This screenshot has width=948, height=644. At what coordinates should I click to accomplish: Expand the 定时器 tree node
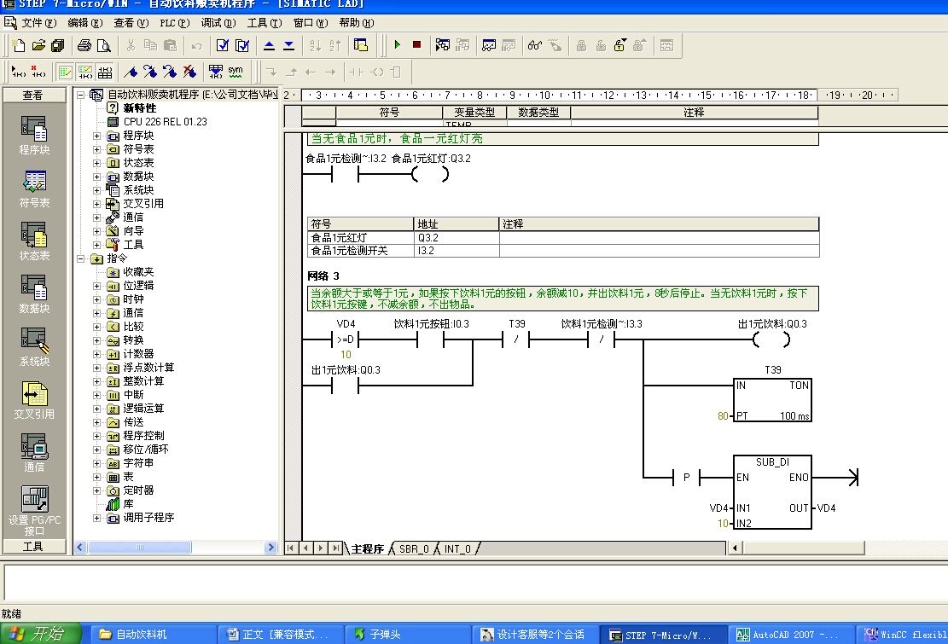(96, 490)
